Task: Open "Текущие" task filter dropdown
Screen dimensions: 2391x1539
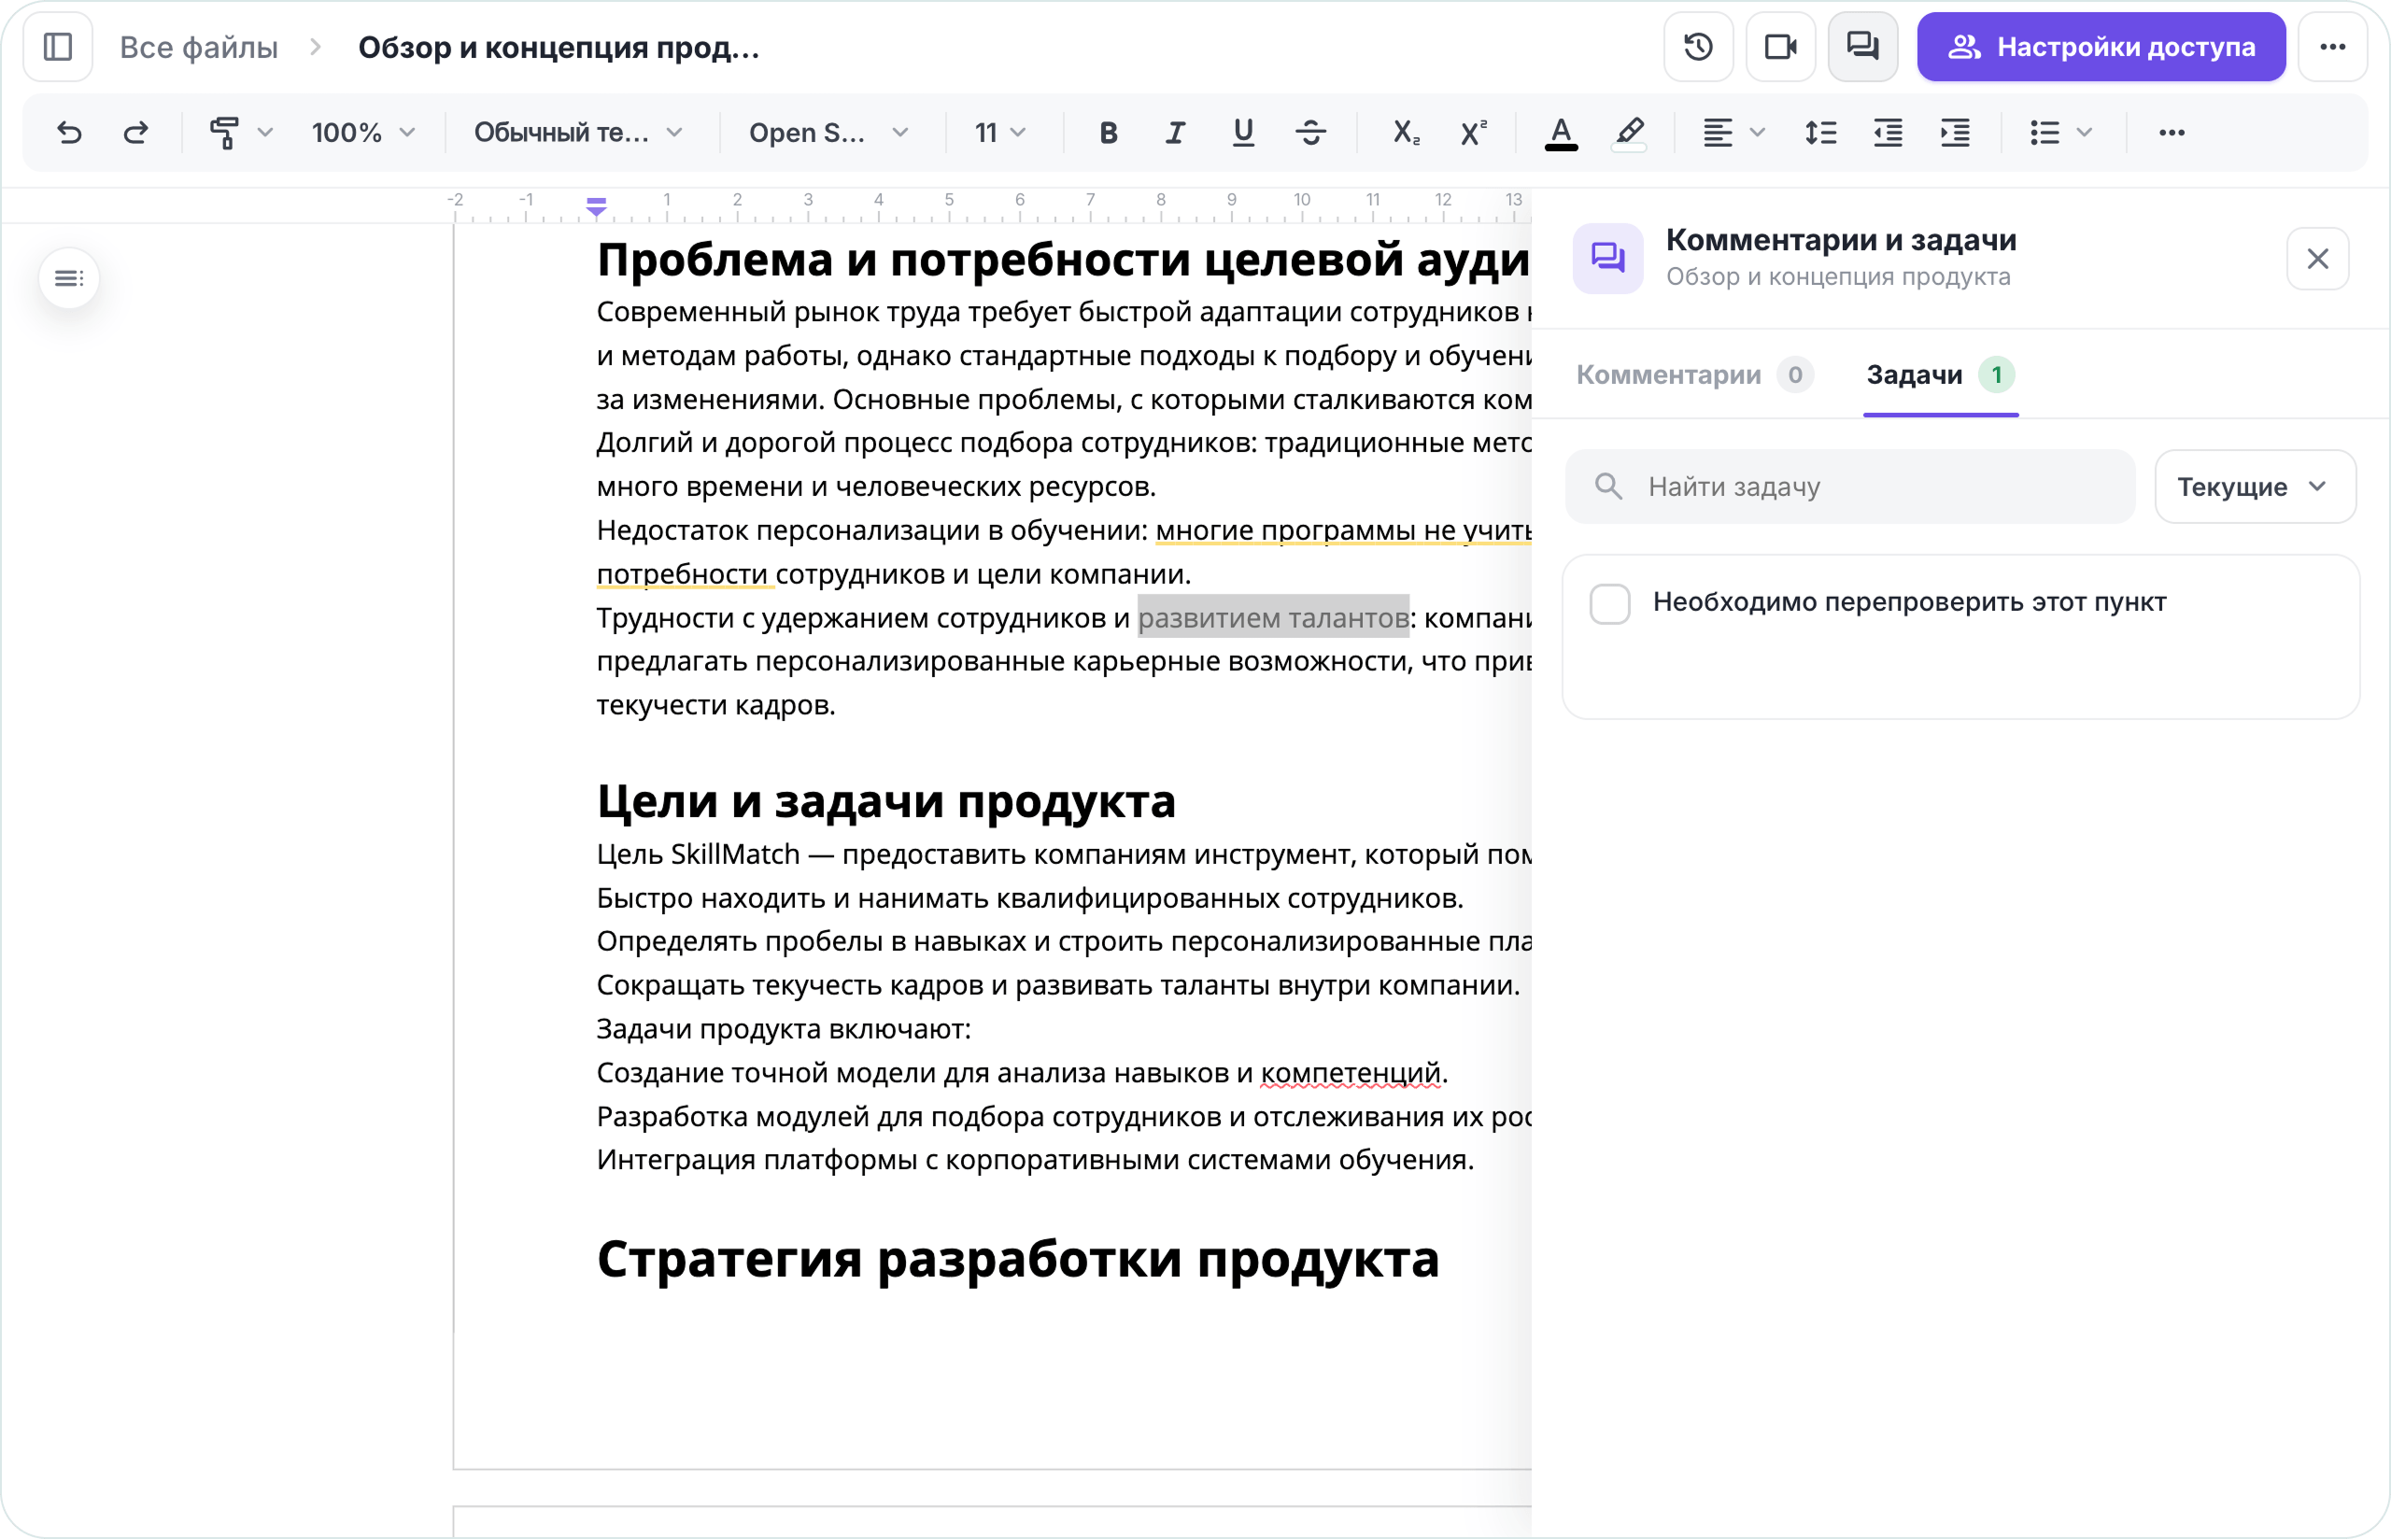Action: coord(2256,487)
